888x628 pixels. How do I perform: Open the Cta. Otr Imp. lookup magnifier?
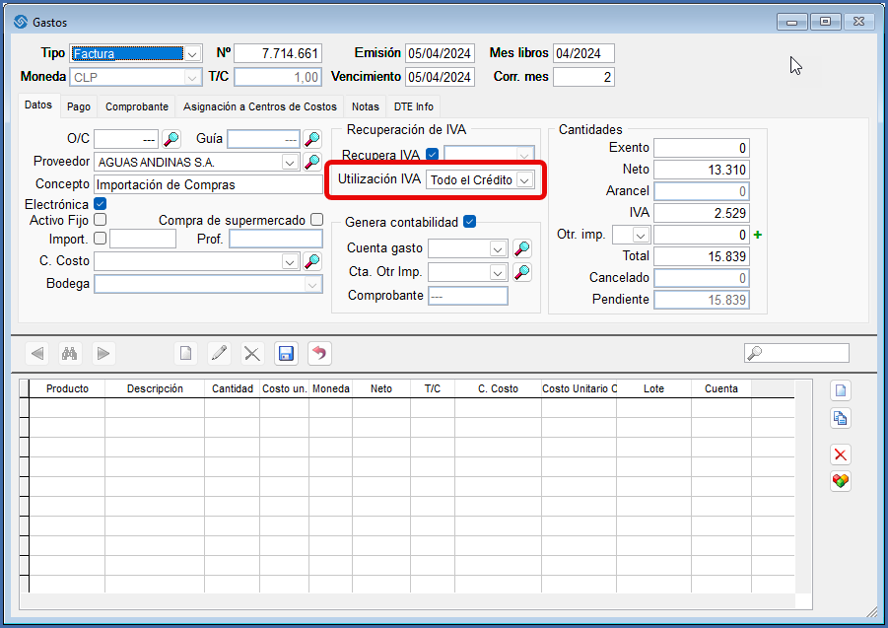click(x=521, y=272)
